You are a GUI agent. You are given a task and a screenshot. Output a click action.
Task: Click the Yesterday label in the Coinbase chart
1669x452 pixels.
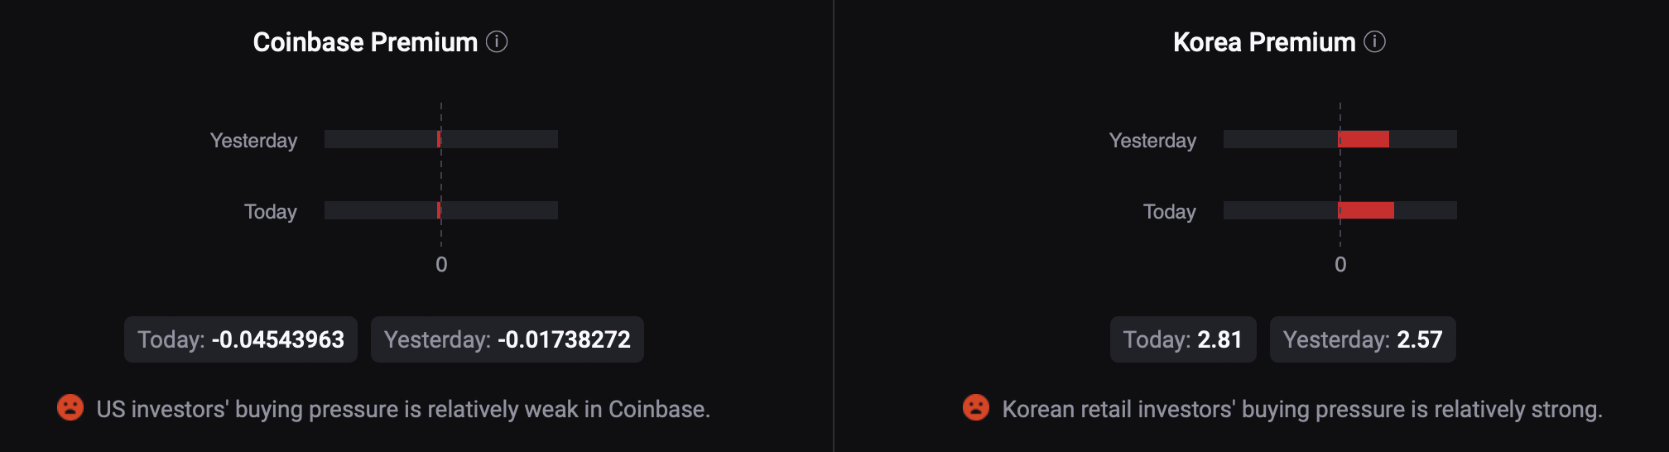coord(253,141)
